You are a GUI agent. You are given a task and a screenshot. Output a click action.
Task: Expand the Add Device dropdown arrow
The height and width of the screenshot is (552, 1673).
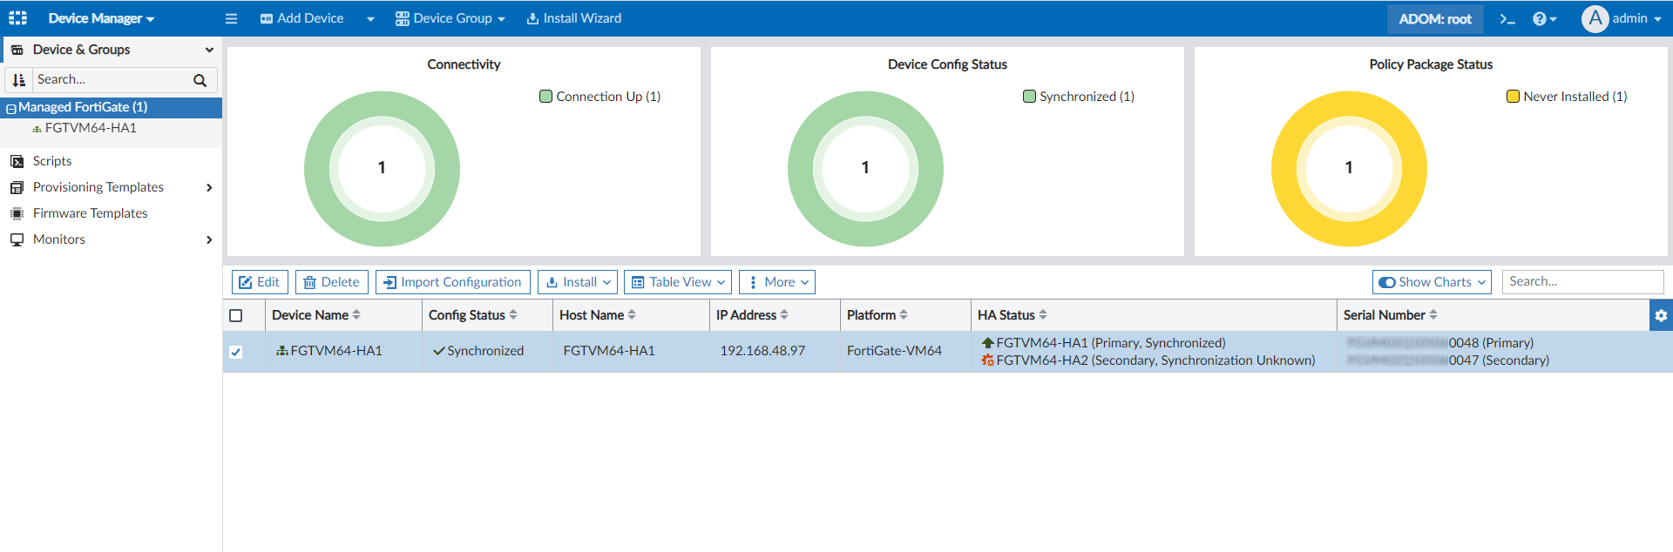tap(370, 19)
